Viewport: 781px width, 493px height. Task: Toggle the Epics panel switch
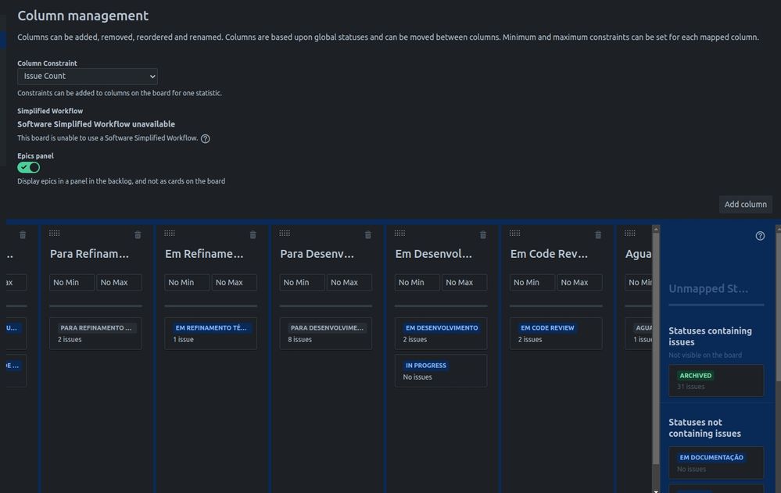coord(28,167)
